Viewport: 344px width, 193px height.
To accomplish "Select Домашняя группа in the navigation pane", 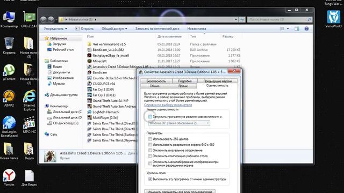I will click(64, 95).
